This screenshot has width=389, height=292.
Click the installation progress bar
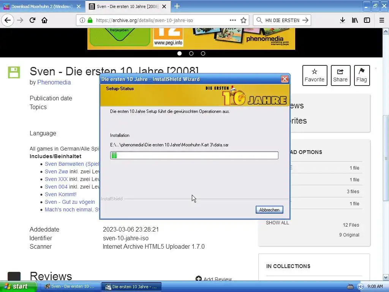pyautogui.click(x=194, y=156)
